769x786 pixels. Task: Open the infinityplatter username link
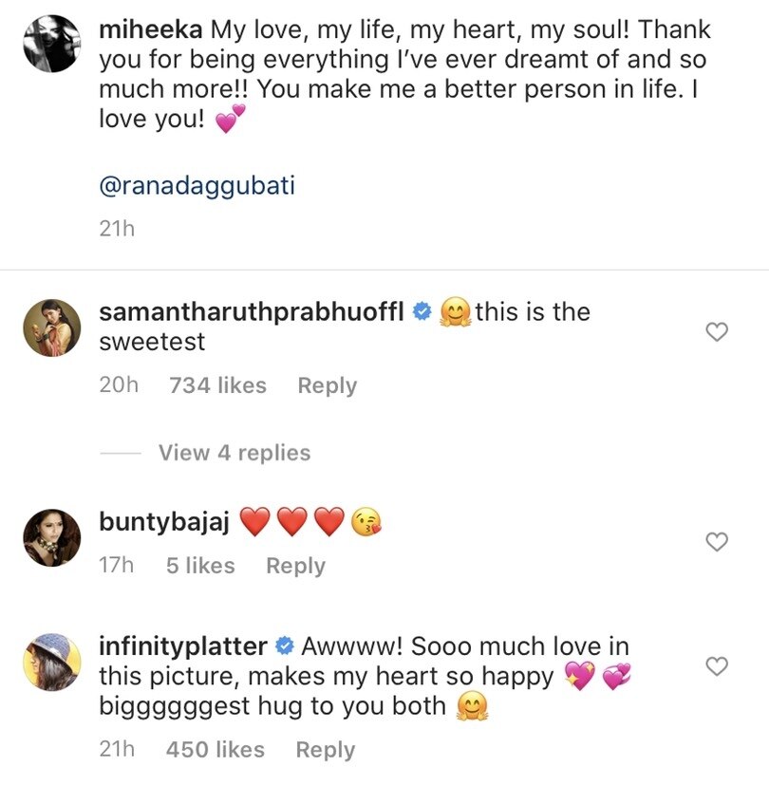pos(183,646)
